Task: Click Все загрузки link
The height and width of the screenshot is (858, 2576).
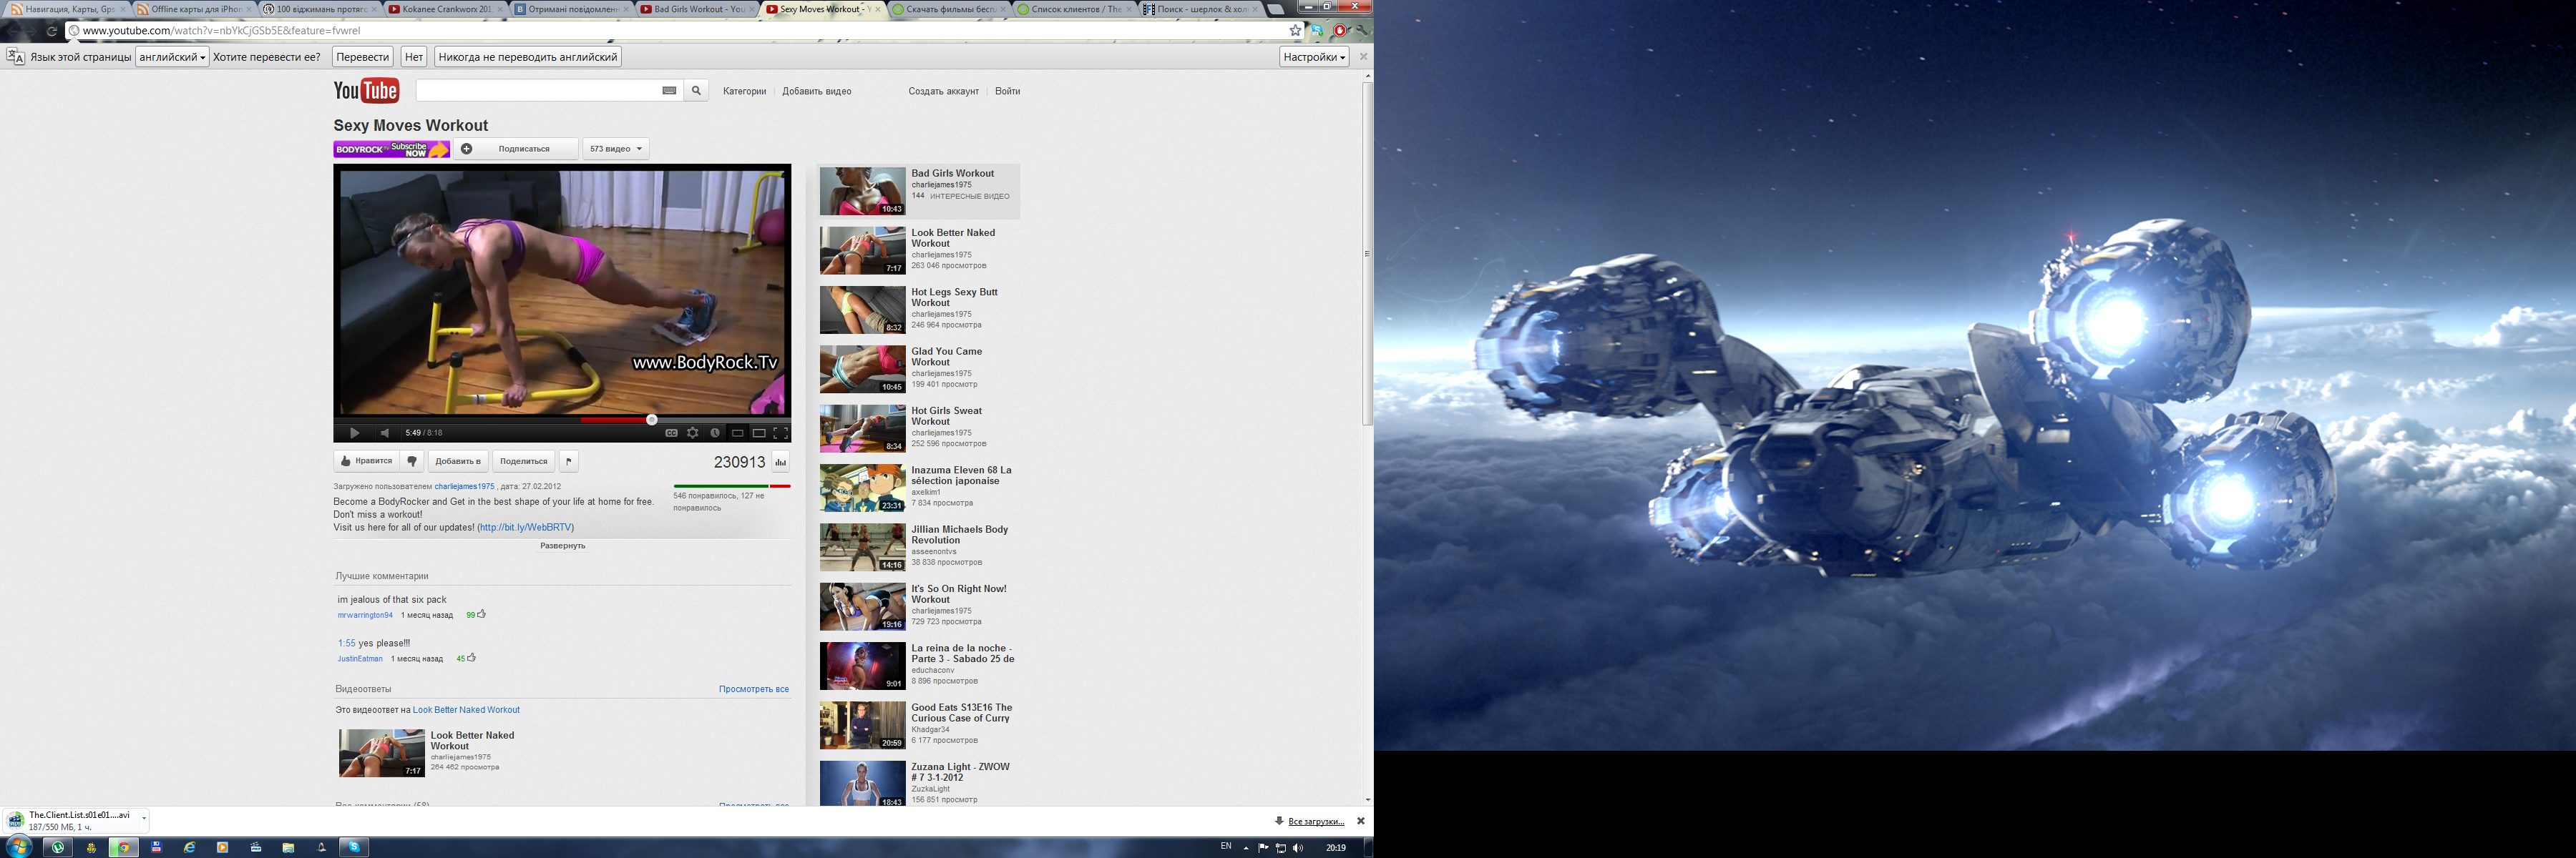Action: point(1316,822)
